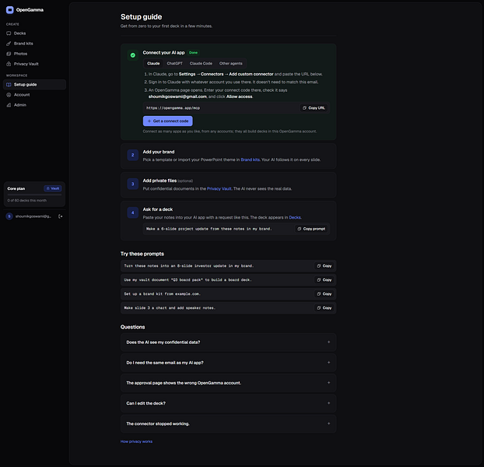The image size is (484, 467).
Task: Click the Copy prompt button
Action: tap(311, 229)
